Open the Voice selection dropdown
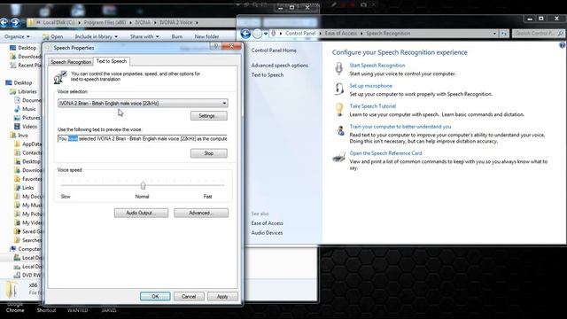 [x=224, y=103]
